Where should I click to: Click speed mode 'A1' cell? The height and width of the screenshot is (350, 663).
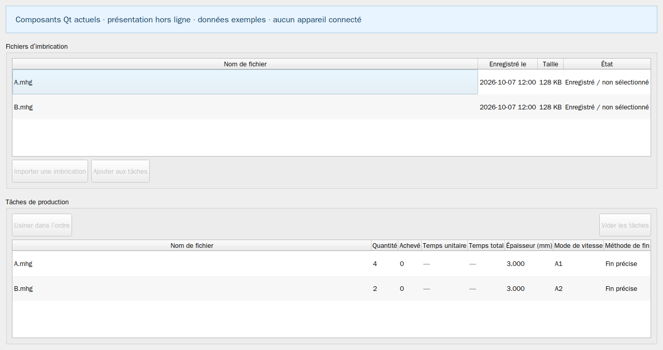click(x=579, y=263)
